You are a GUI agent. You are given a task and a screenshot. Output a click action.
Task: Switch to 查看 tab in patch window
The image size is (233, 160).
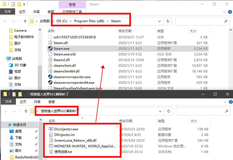coord(52,102)
